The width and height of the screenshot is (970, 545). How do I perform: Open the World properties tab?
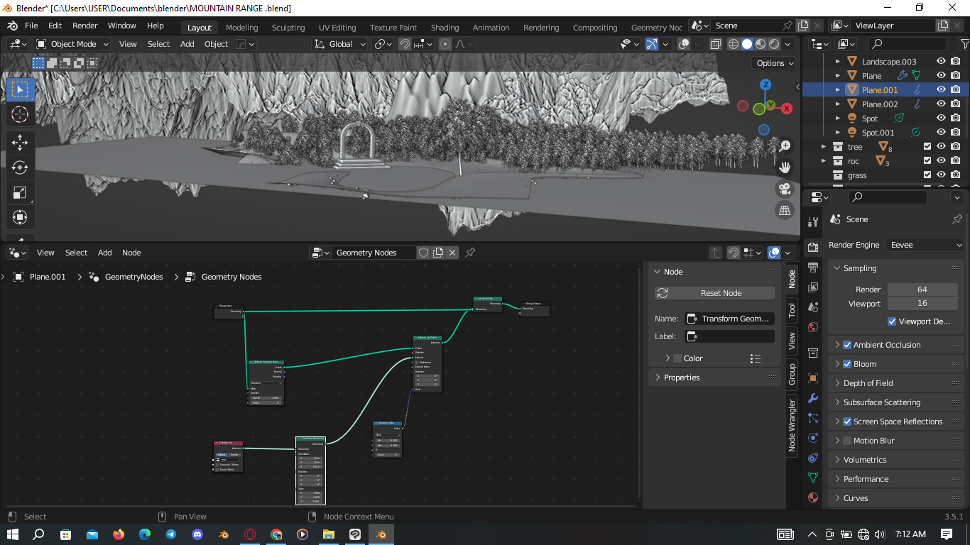pos(813,328)
